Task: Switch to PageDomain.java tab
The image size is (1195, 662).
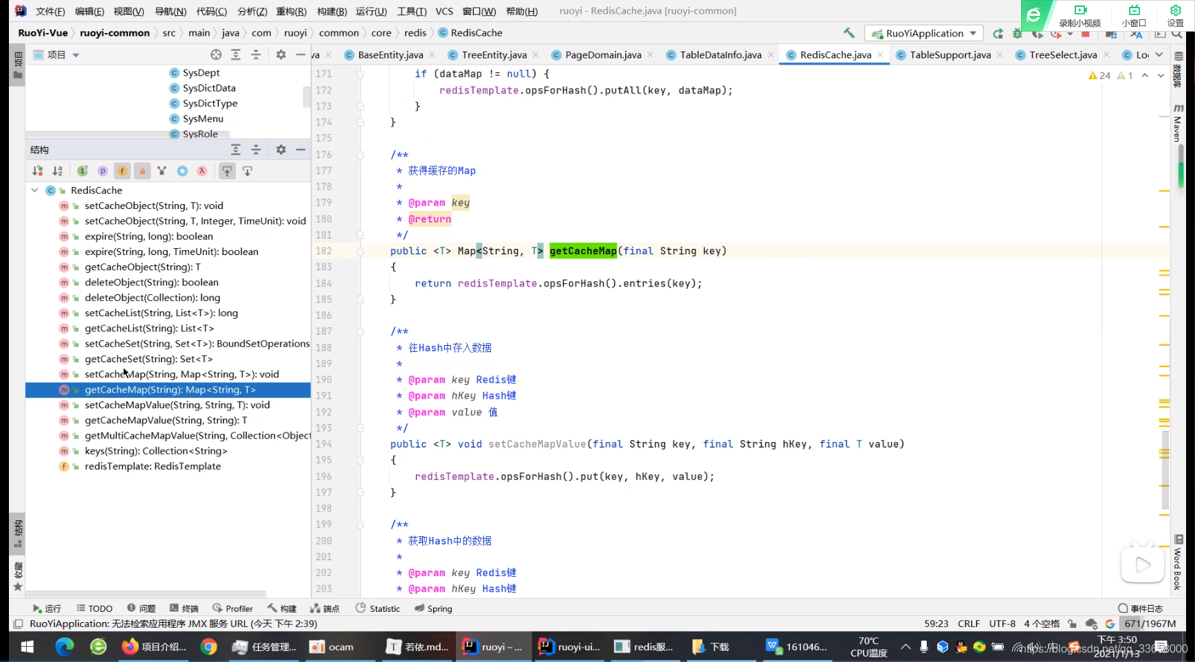Action: (603, 54)
